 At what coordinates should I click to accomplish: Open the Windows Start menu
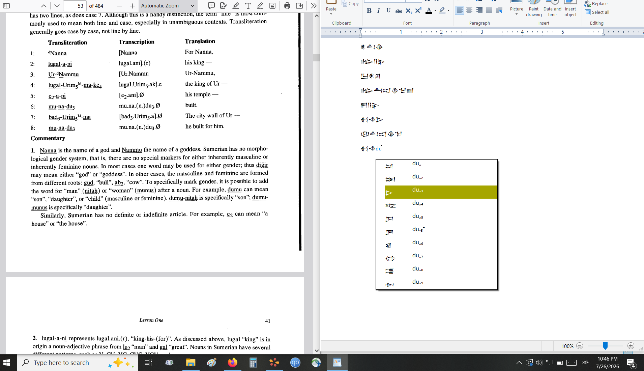(7, 363)
